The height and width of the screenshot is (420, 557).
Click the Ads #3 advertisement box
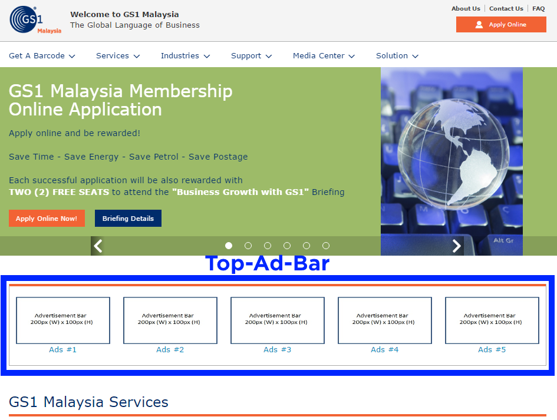click(278, 320)
